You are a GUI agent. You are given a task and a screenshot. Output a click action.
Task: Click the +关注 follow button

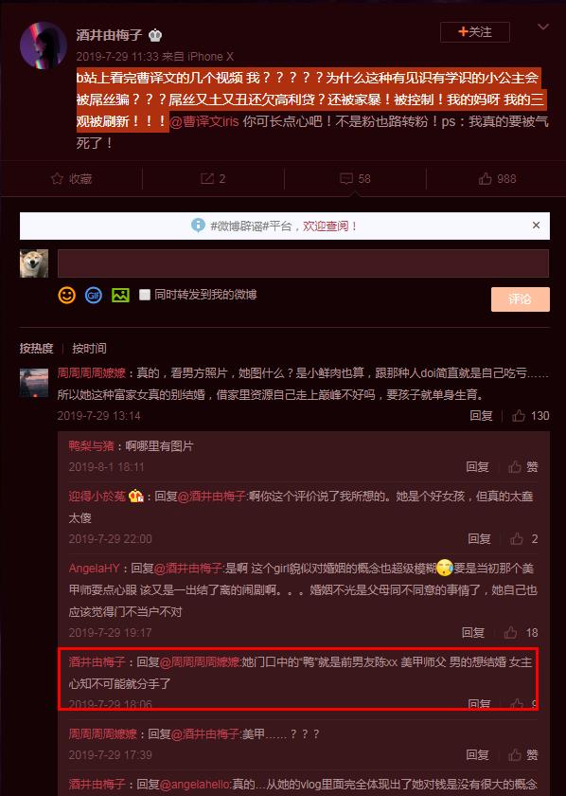coord(475,32)
